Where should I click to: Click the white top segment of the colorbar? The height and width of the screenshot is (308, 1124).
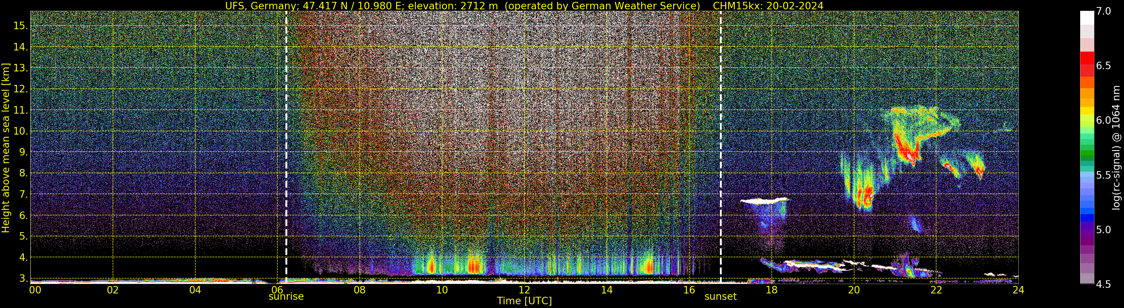[1087, 18]
